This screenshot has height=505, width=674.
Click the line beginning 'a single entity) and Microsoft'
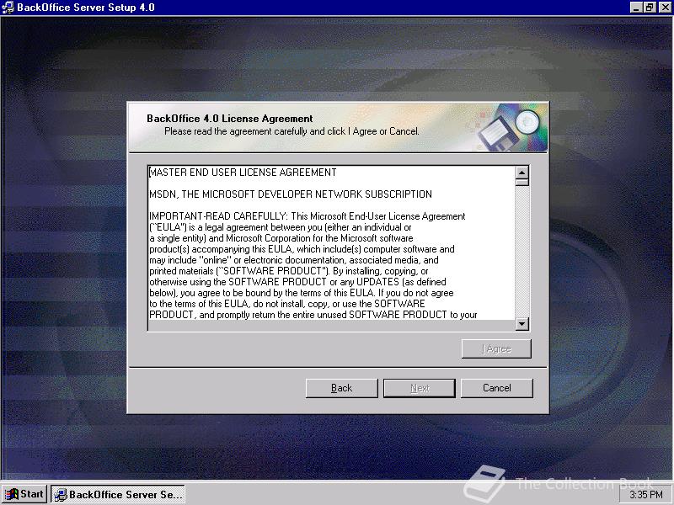281,238
